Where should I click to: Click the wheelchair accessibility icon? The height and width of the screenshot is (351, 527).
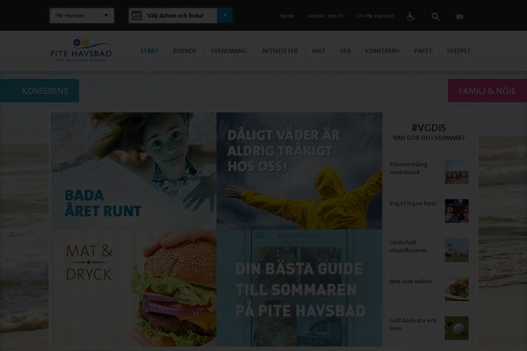tap(410, 16)
